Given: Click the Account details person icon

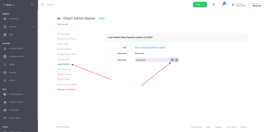Looking at the screenshot, I should [5, 48].
